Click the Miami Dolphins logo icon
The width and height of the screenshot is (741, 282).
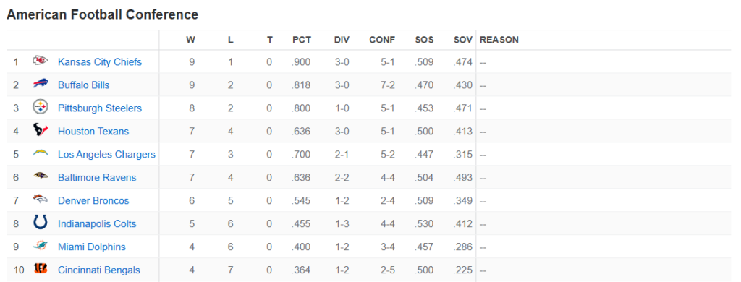click(x=41, y=246)
